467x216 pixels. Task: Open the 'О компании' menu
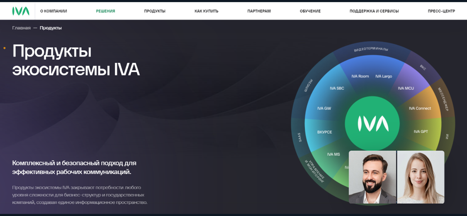pyautogui.click(x=54, y=11)
